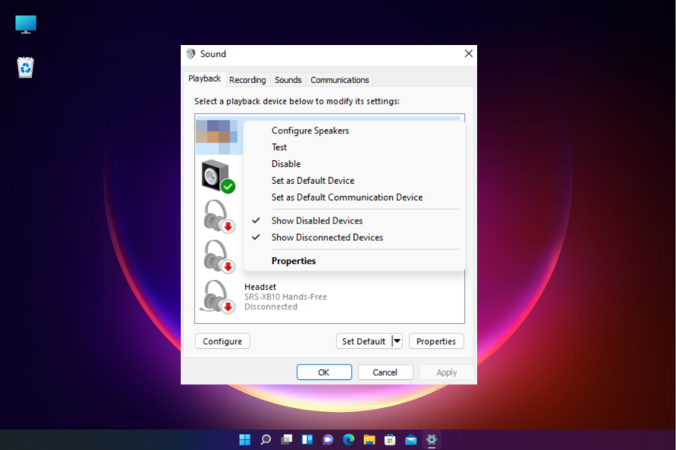Click the Disconnected status text
The width and height of the screenshot is (676, 450).
[271, 307]
